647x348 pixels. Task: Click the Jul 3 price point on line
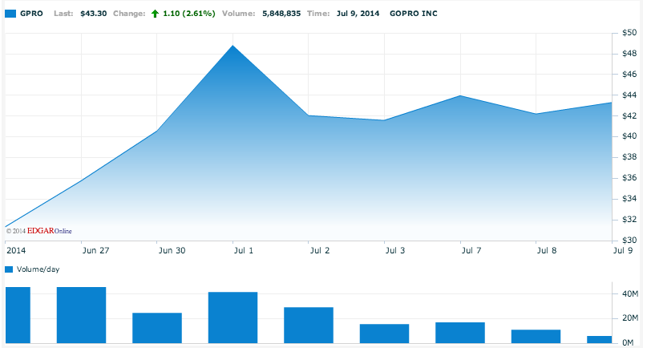(x=385, y=120)
